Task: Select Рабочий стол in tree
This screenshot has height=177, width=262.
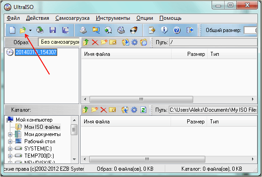Action: click(x=40, y=141)
